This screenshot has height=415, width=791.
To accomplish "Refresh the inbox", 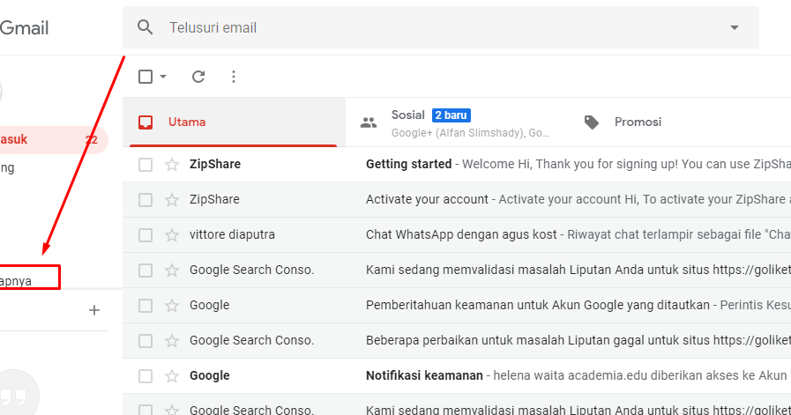I will [x=198, y=77].
